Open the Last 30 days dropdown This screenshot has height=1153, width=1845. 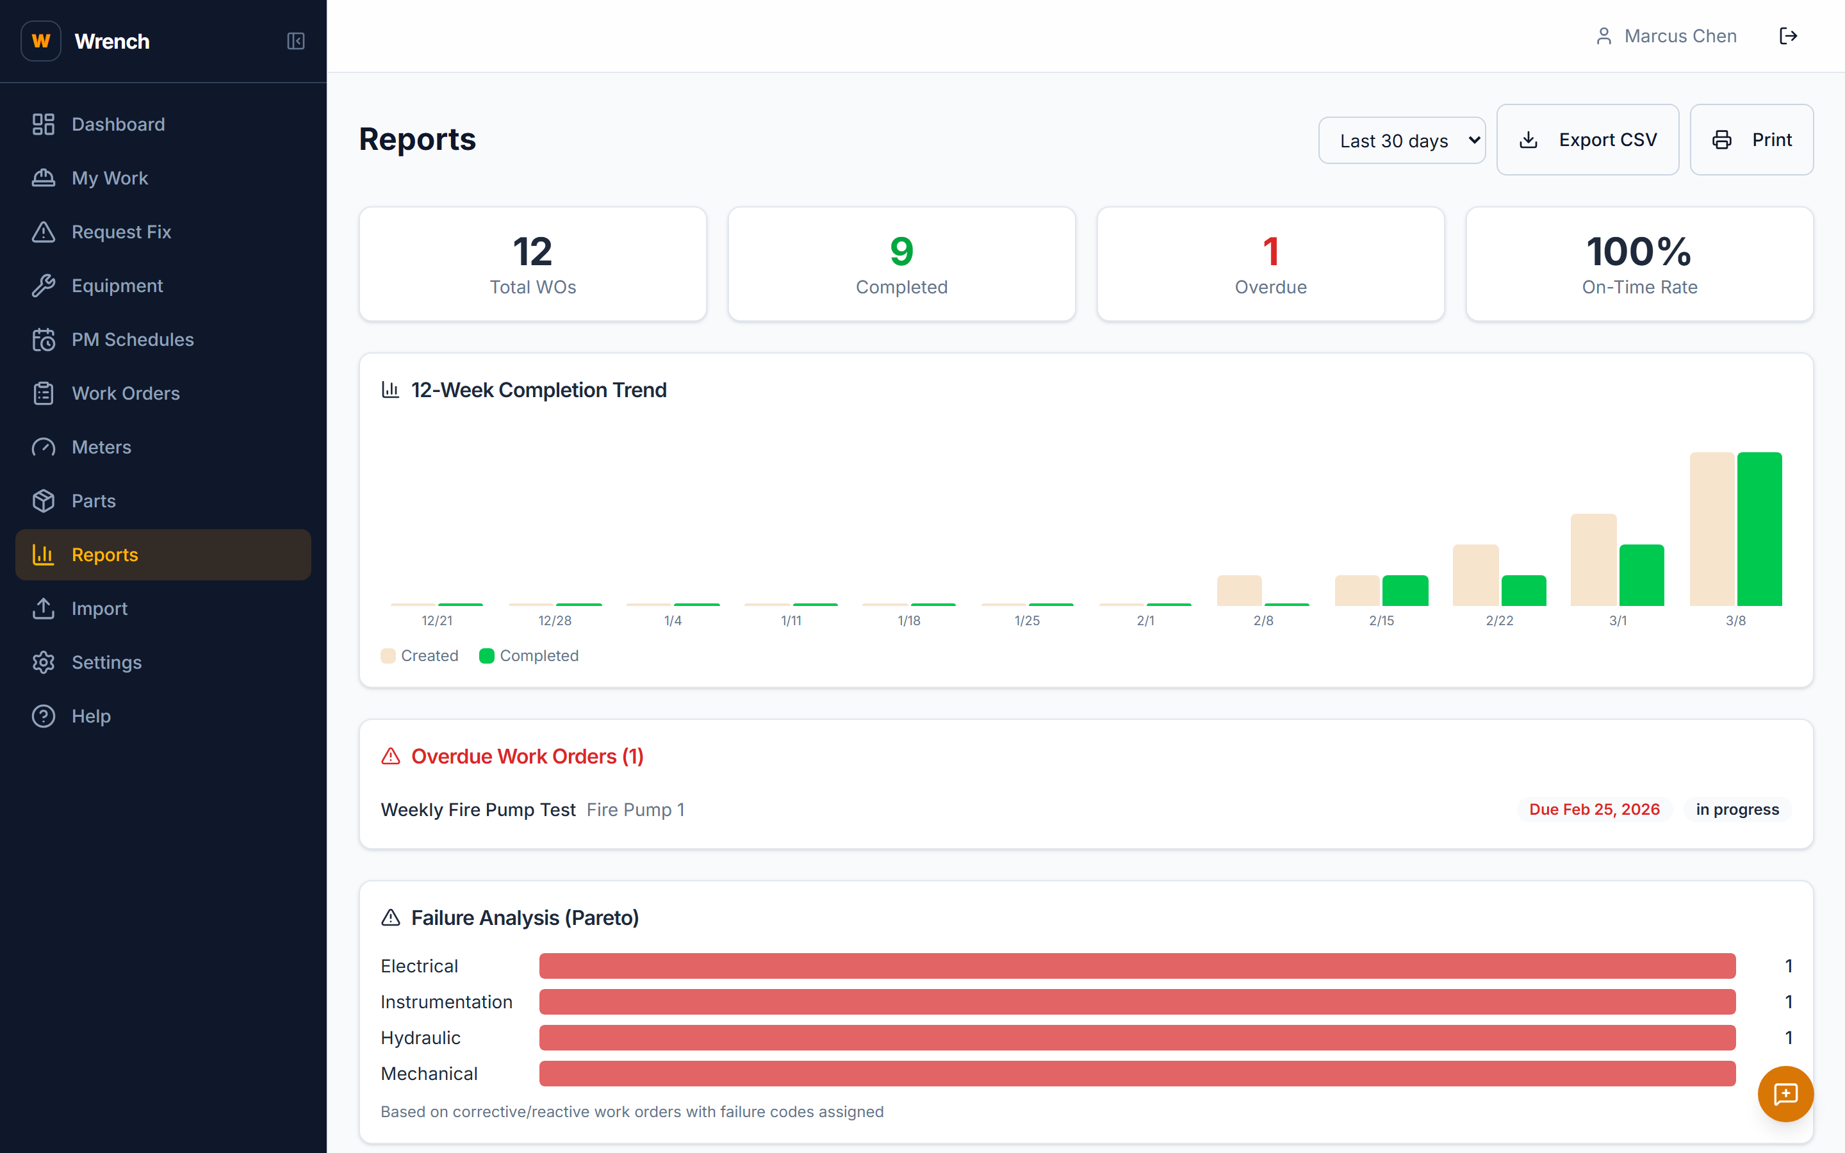[x=1402, y=140]
